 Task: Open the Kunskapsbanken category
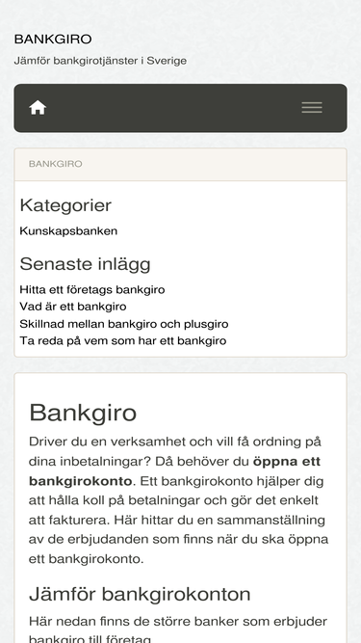[68, 230]
